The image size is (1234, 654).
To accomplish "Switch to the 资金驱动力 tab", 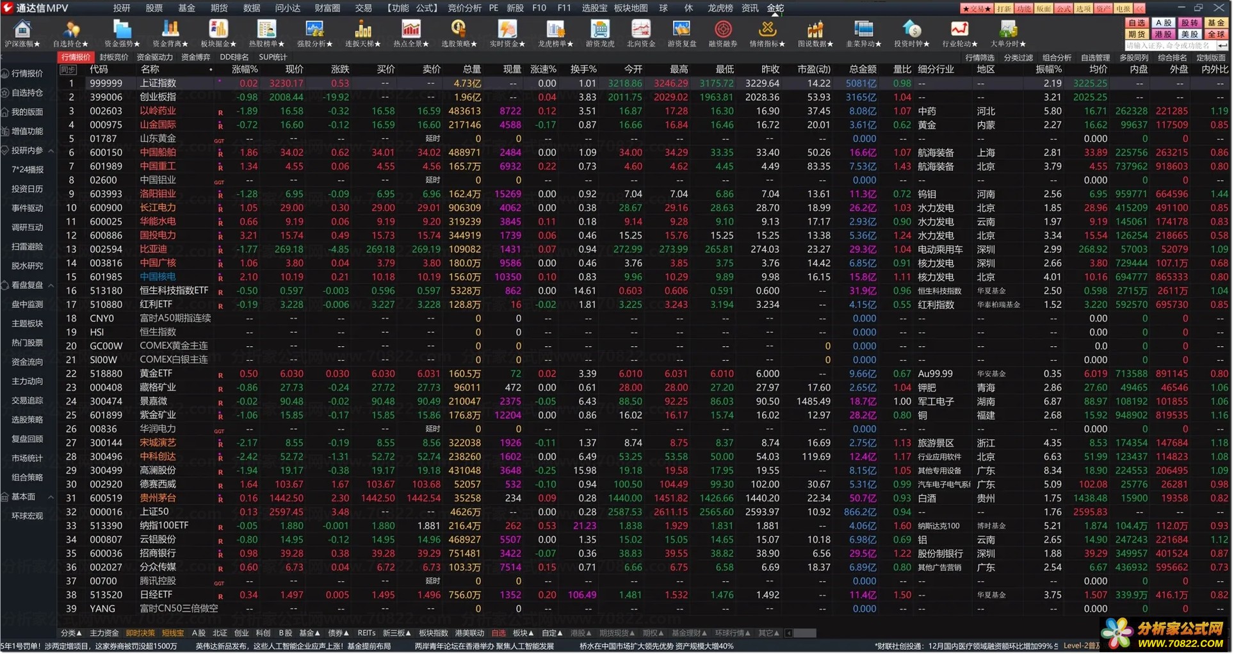I will [154, 57].
